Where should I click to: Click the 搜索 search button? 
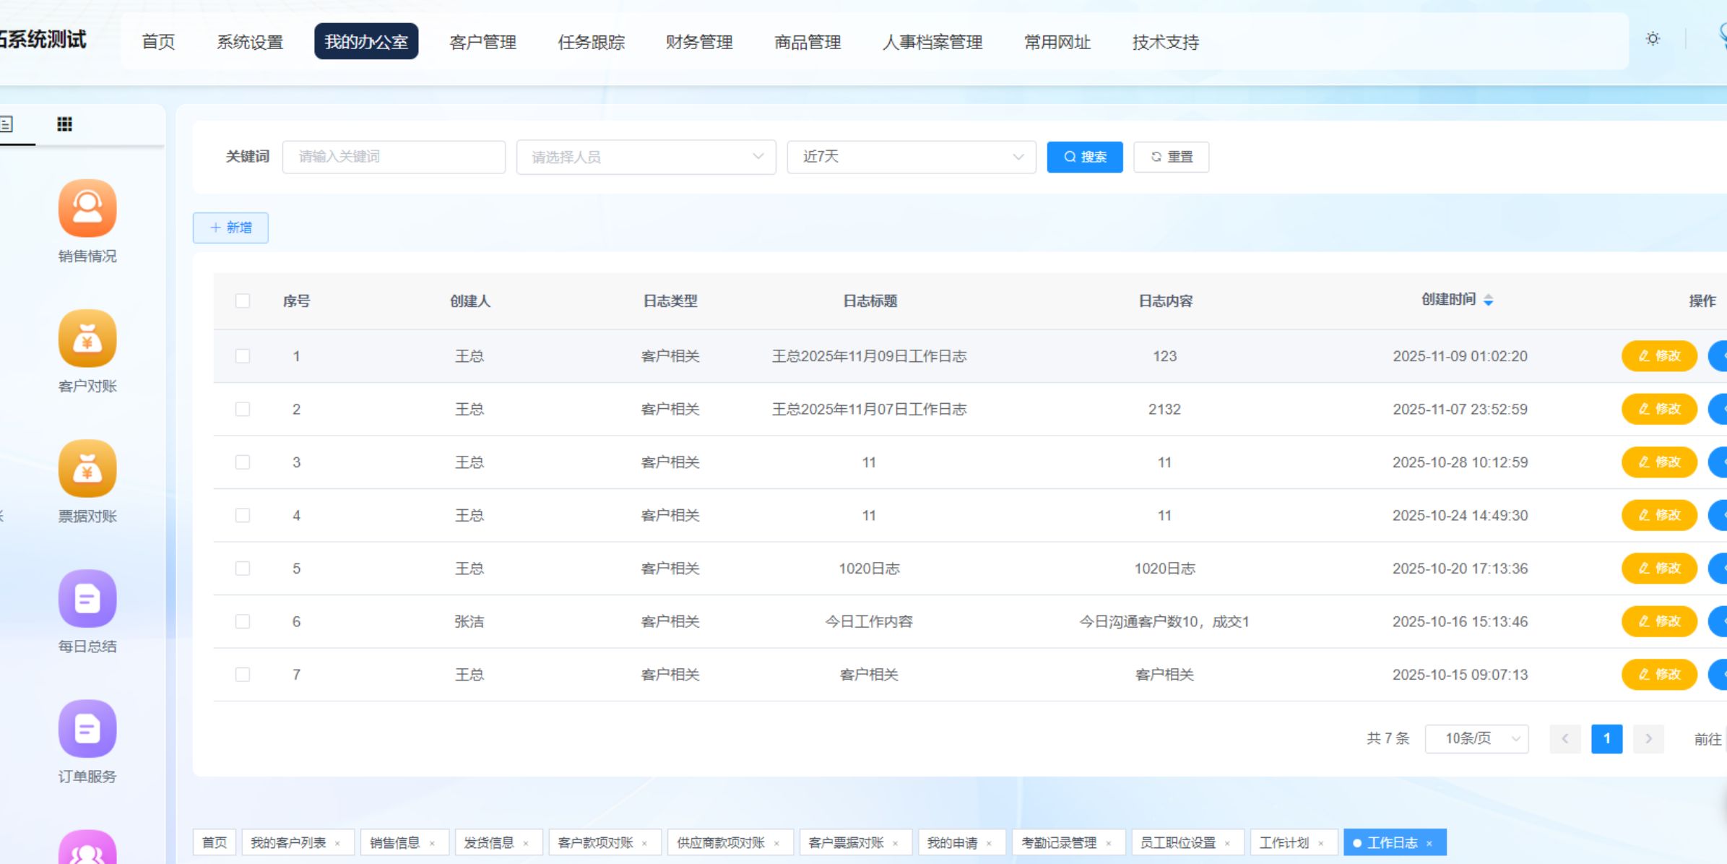pyautogui.click(x=1084, y=157)
